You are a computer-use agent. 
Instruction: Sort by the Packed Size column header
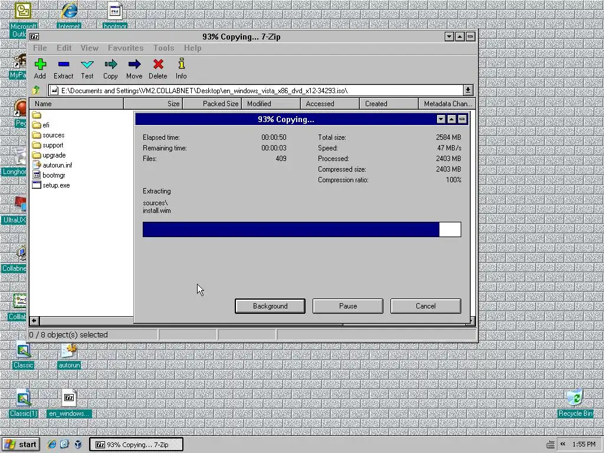coord(212,104)
